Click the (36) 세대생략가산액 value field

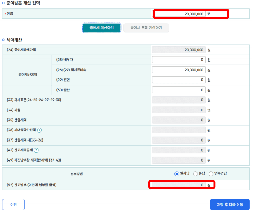click(179, 130)
